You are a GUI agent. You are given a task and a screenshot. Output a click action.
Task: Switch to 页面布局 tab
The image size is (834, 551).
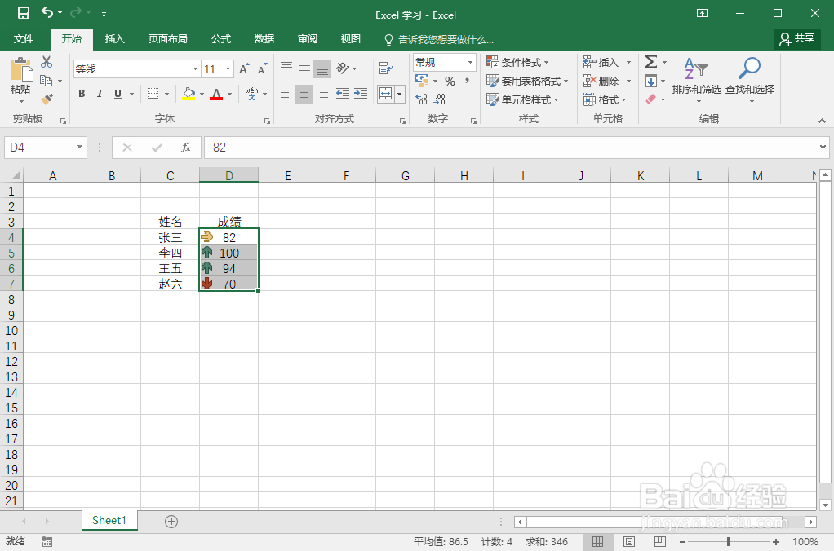167,39
